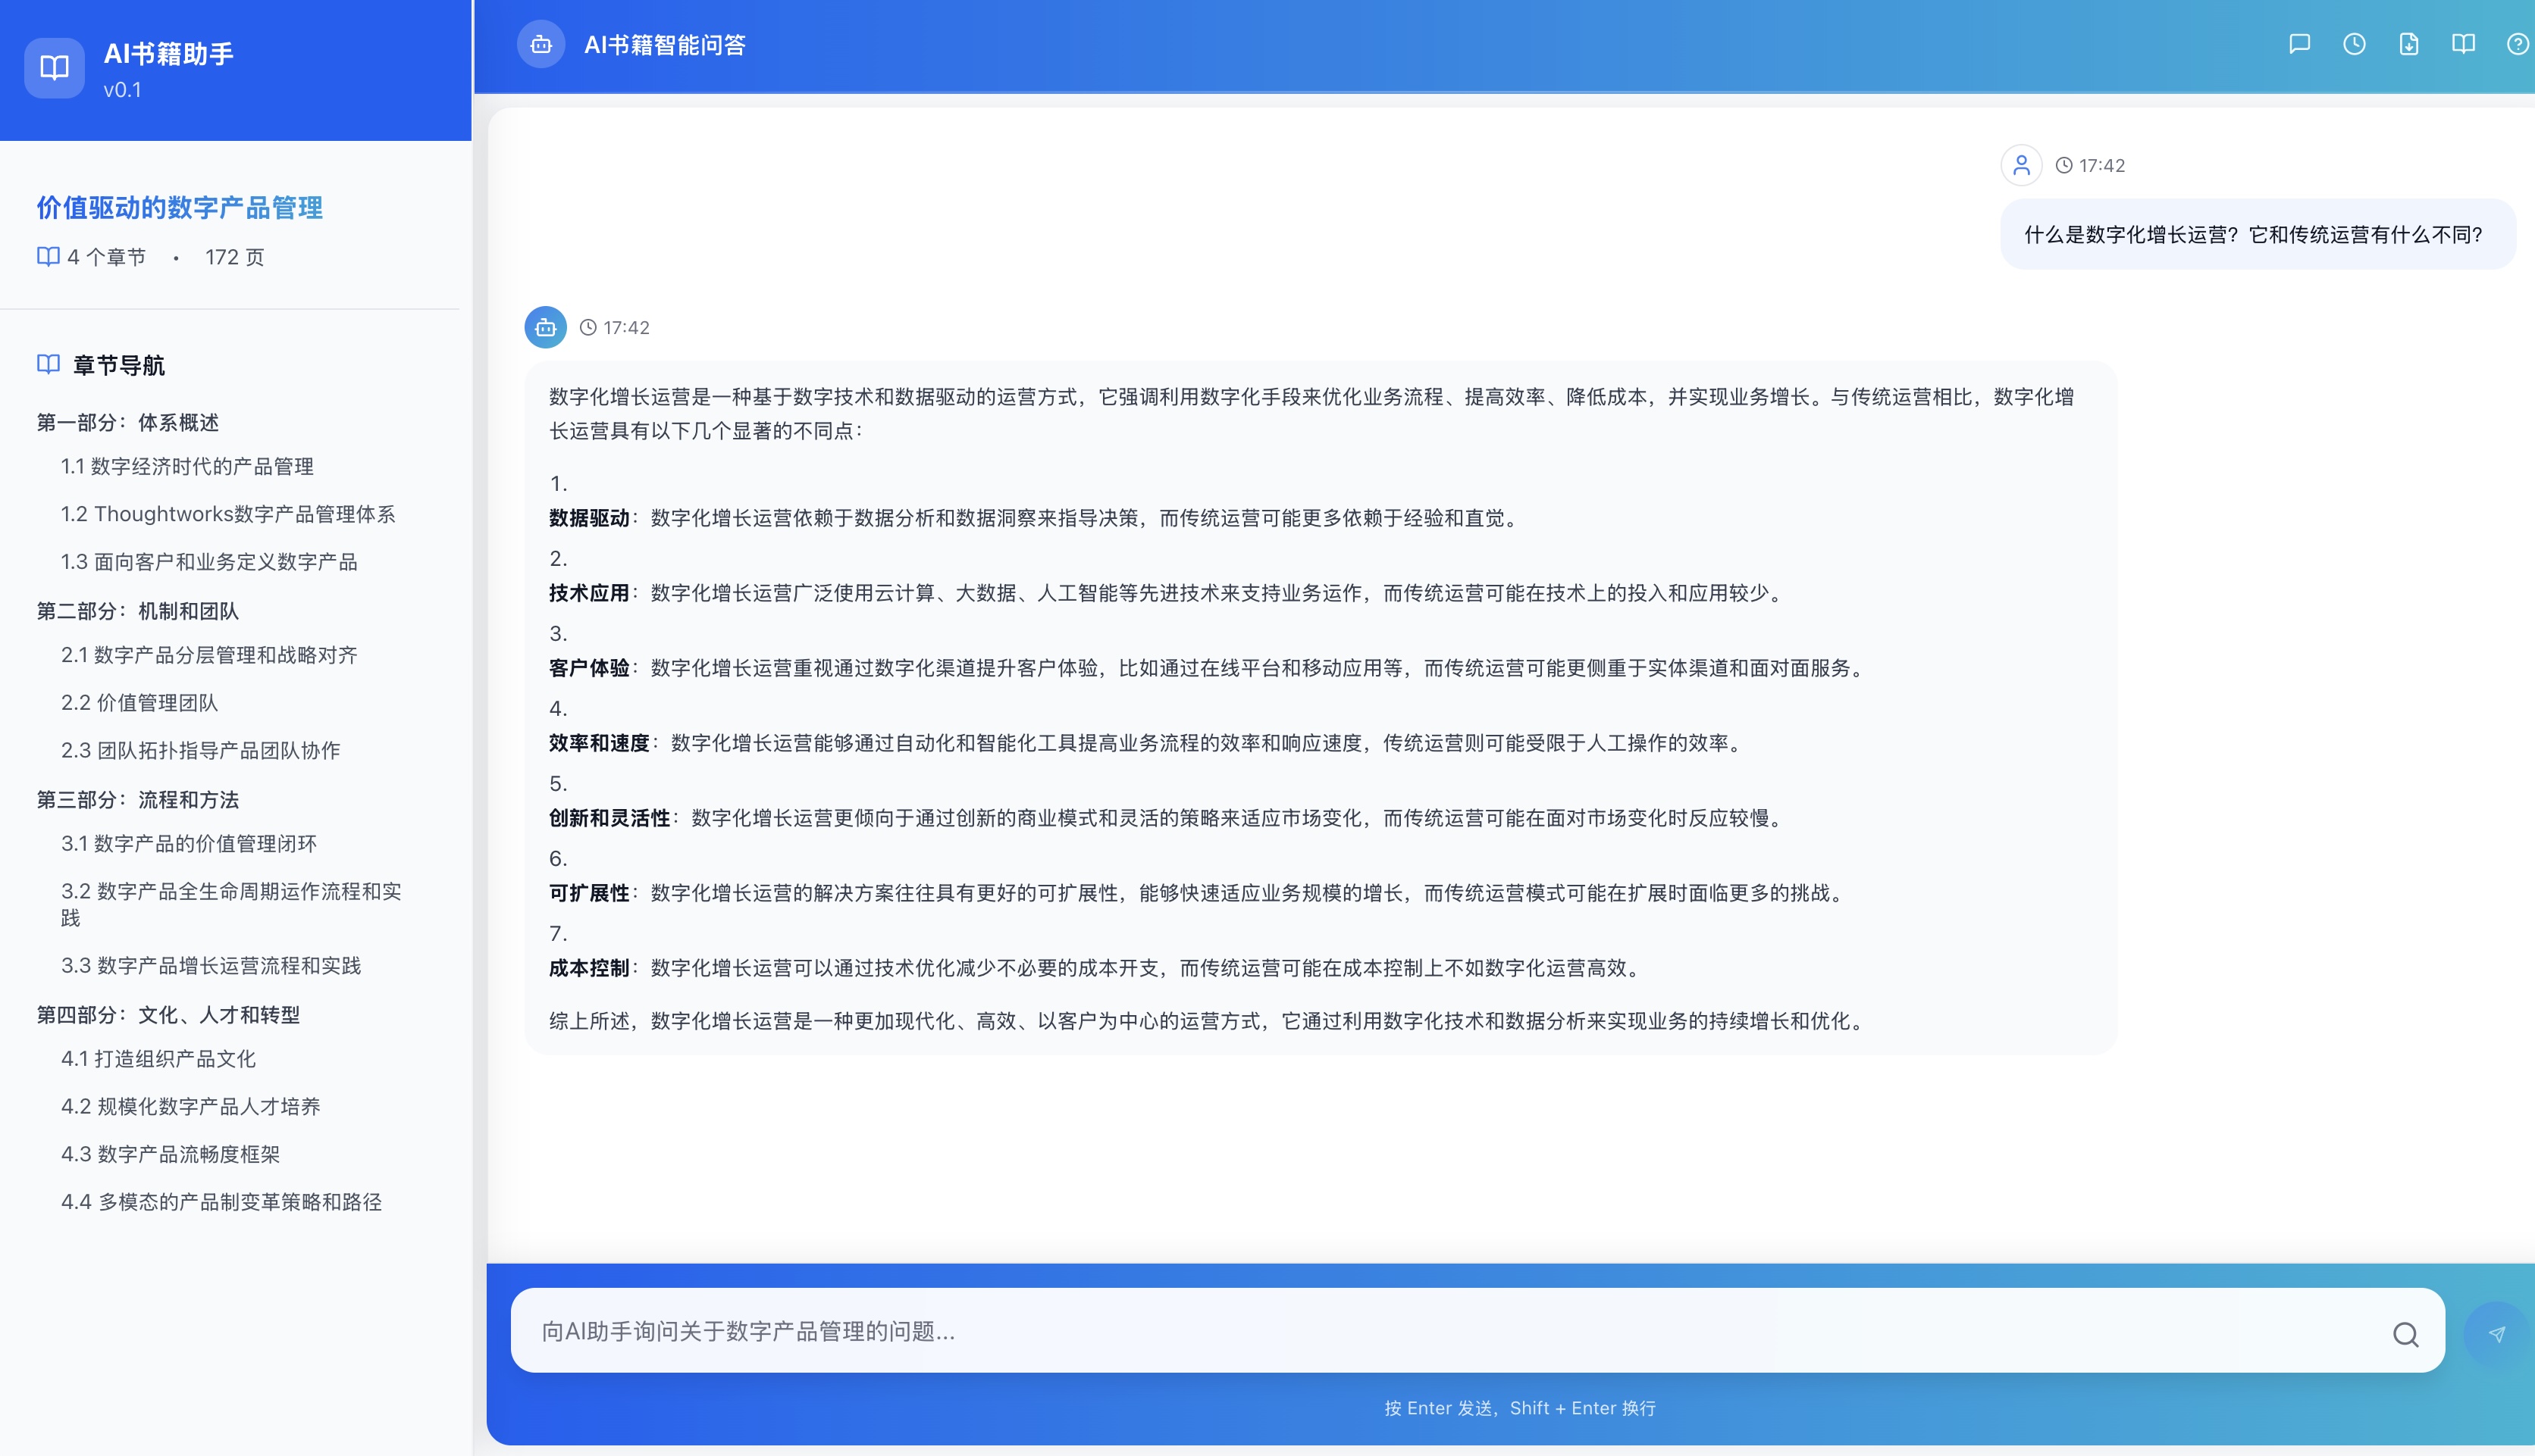
Task: Open help via question mark icon
Action: (x=2517, y=44)
